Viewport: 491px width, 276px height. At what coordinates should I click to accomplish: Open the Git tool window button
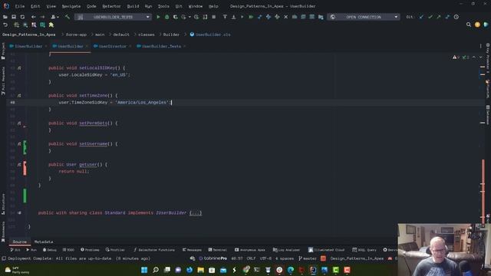coord(15,250)
